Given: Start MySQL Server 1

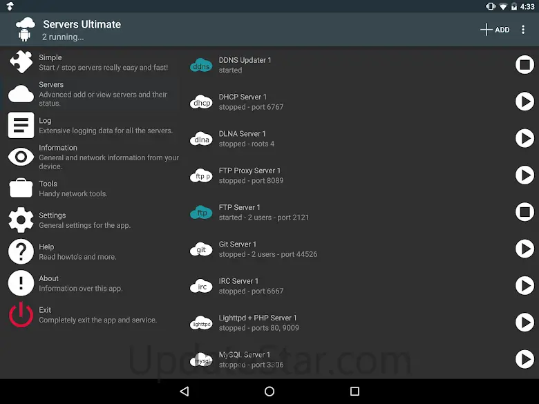Looking at the screenshot, I should (524, 359).
